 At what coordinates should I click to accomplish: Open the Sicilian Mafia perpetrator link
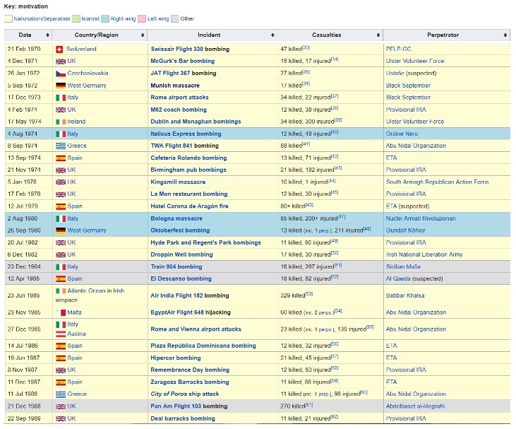coord(403,267)
